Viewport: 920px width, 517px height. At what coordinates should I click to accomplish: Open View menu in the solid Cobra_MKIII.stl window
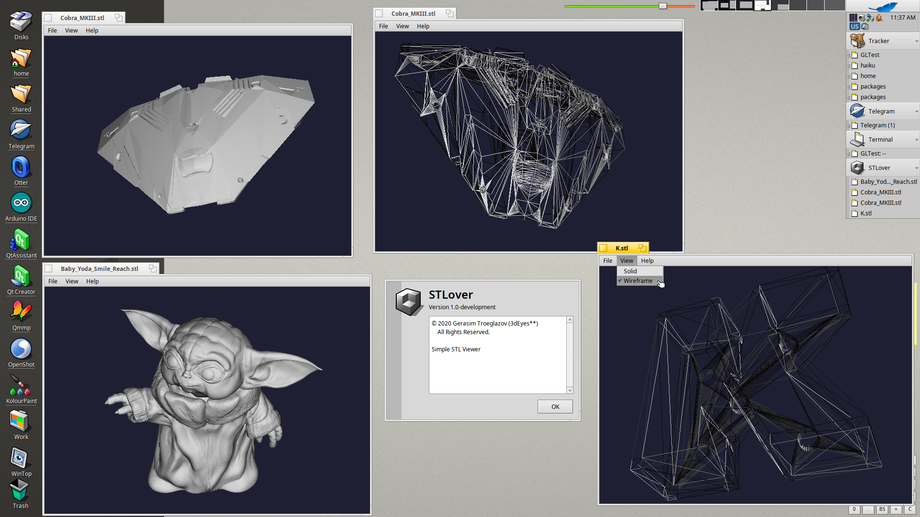point(71,31)
